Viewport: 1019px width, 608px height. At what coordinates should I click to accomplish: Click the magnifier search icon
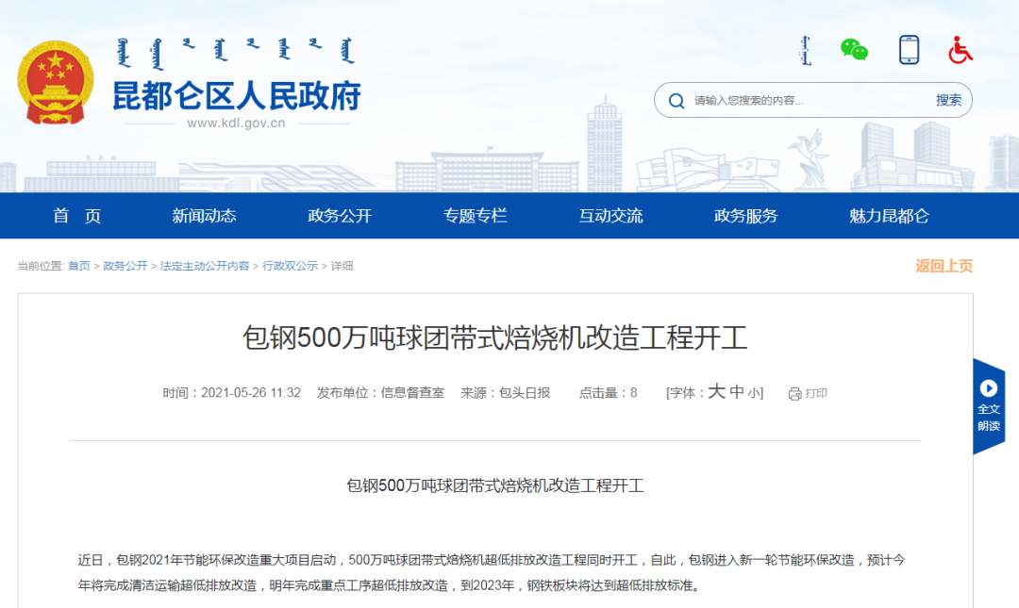(677, 101)
